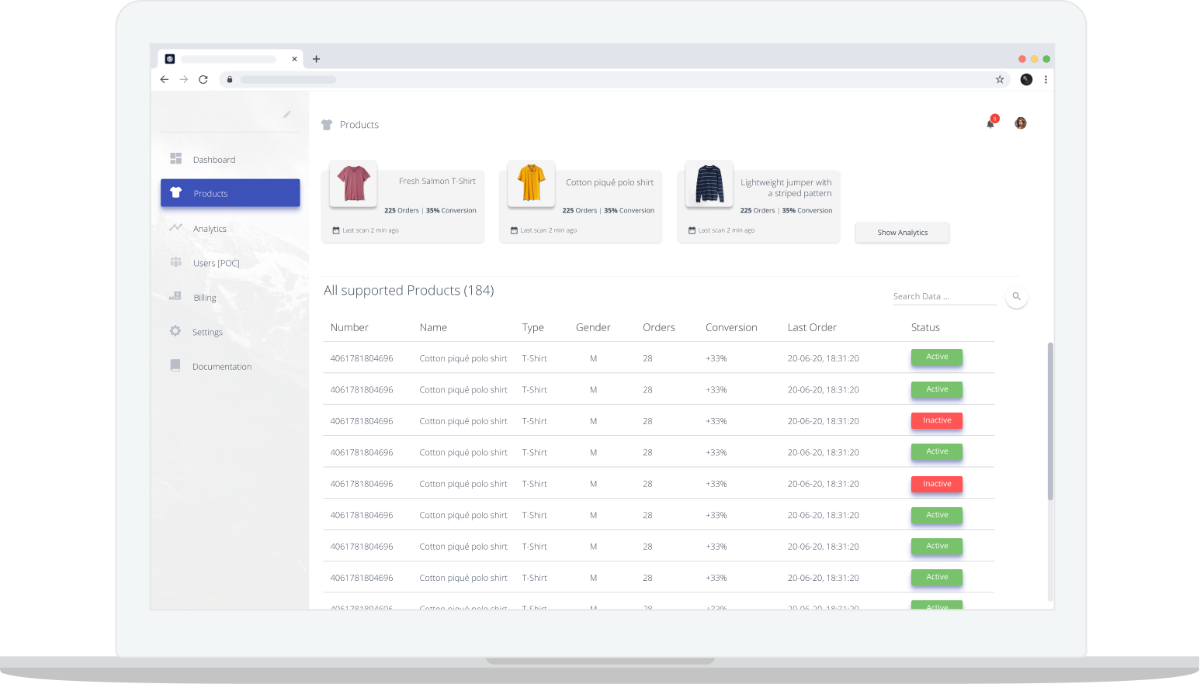Click the magnifier search button
This screenshot has width=1200, height=684.
(x=1016, y=297)
